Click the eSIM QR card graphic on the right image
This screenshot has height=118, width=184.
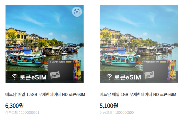coord(149,75)
